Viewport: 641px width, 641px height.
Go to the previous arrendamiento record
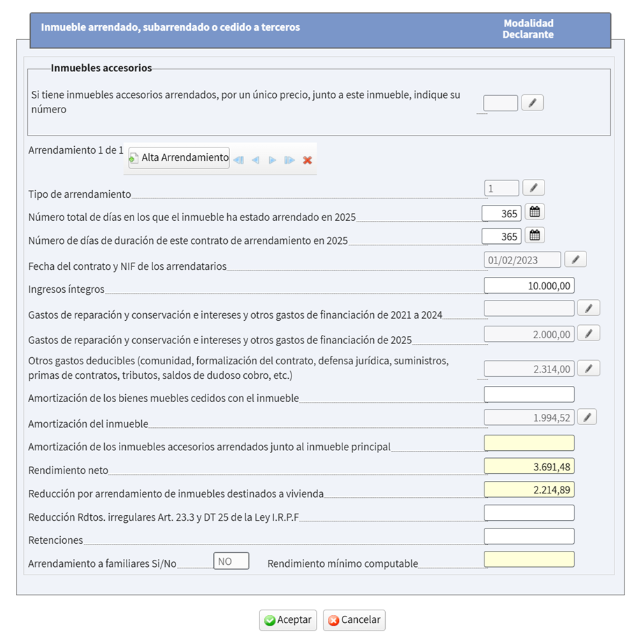click(x=256, y=160)
